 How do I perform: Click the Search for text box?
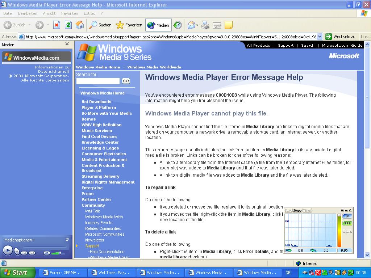point(98,81)
